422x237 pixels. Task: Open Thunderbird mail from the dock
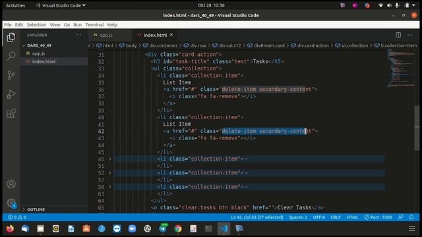click(25, 228)
